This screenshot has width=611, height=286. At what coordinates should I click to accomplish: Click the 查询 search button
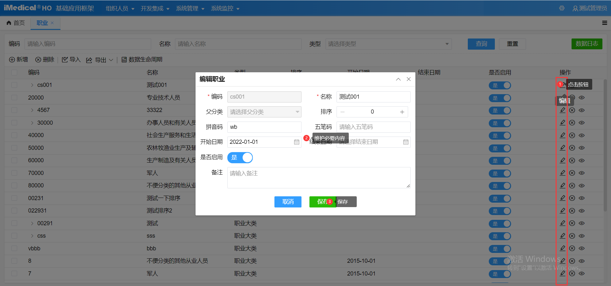coord(481,44)
